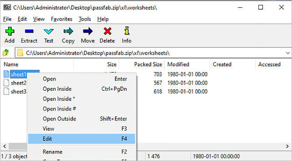This screenshot has height=161, width=292.
Task: Click the 7z application icon in title bar
Action: click(7, 7)
